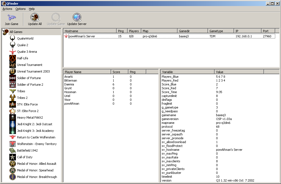The image size is (281, 184).
Task: Sort servers by Gamedir column header
Action: 193,31
